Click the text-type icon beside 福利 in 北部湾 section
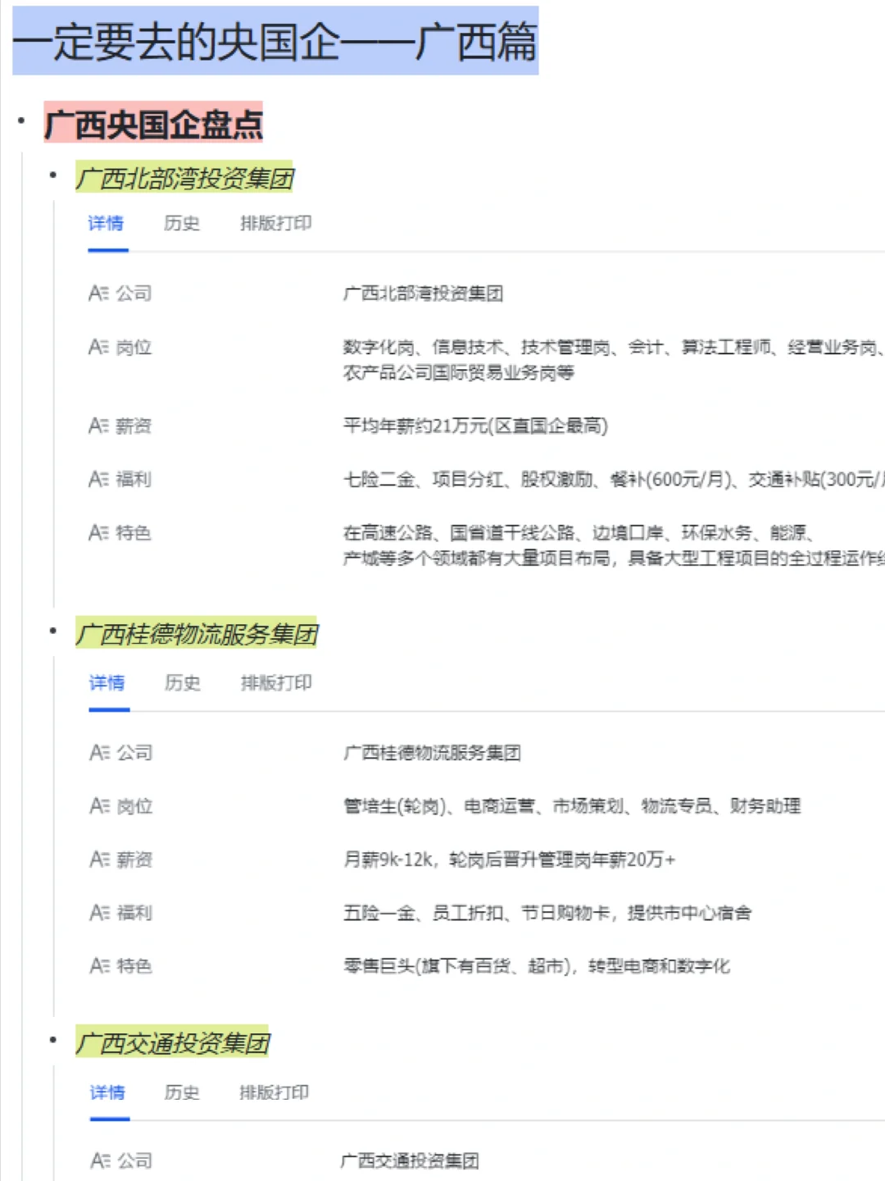885x1181 pixels. click(98, 479)
